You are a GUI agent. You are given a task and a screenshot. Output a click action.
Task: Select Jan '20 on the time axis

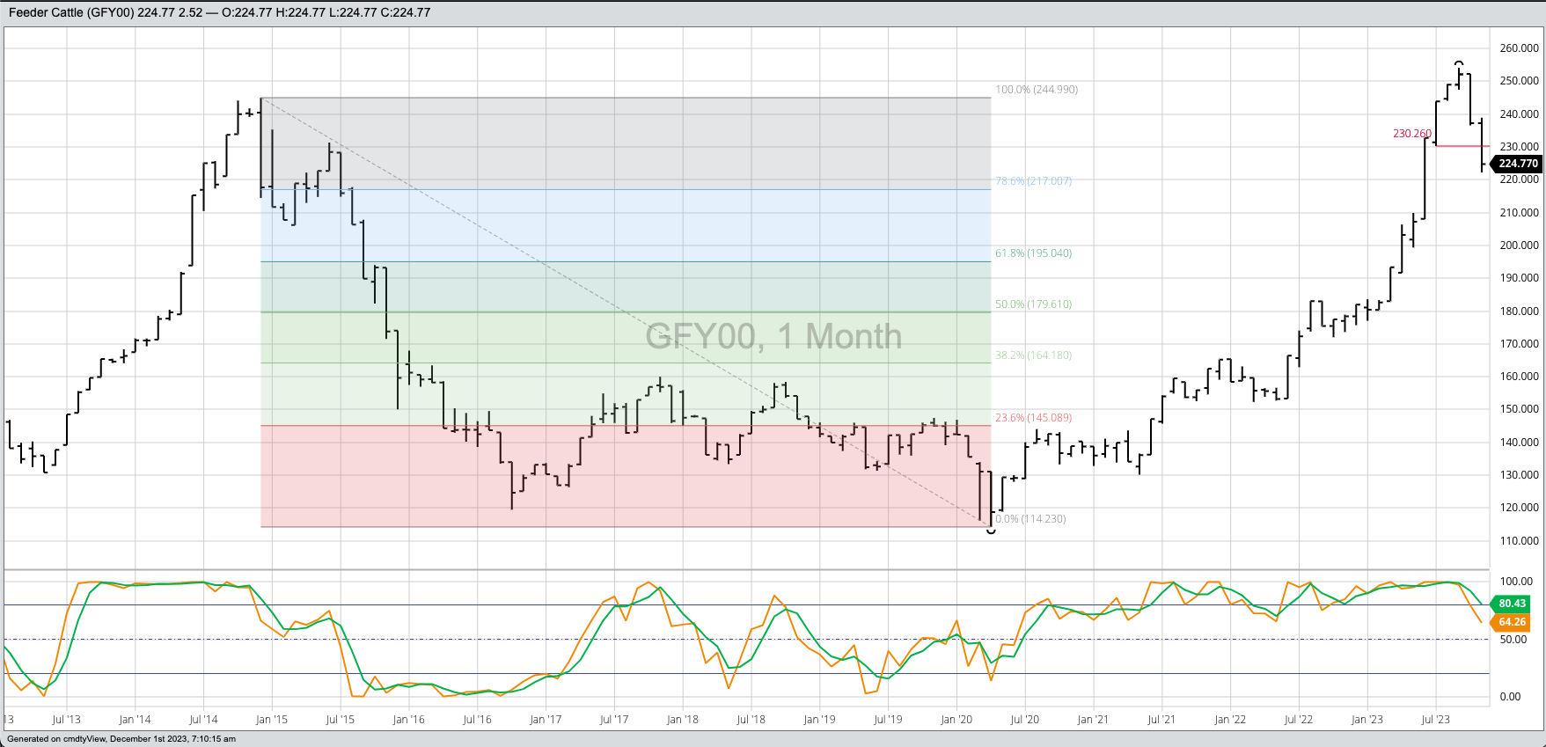point(956,720)
